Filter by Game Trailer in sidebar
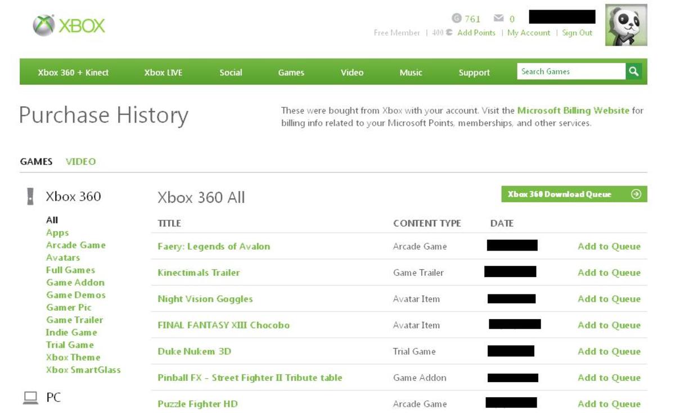The width and height of the screenshot is (675, 413). tap(75, 320)
